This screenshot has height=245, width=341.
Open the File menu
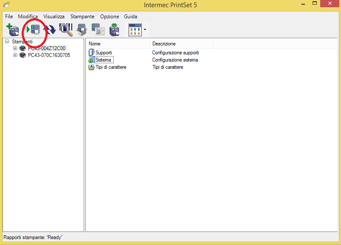[x=9, y=17]
